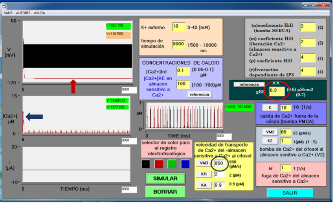Image resolution: width=334 pixels, height=203 pixels.
Task: Click the gBK conductance value field
Action: [277, 92]
